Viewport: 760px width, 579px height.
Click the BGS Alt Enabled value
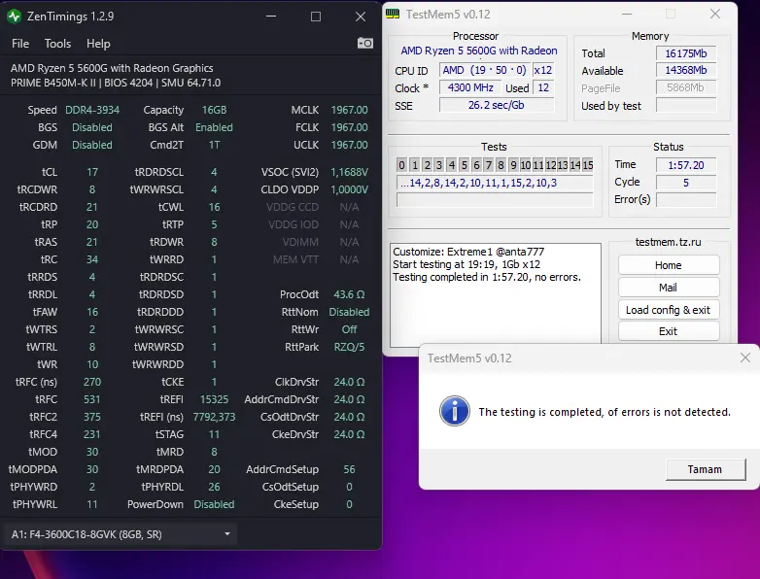(x=214, y=127)
